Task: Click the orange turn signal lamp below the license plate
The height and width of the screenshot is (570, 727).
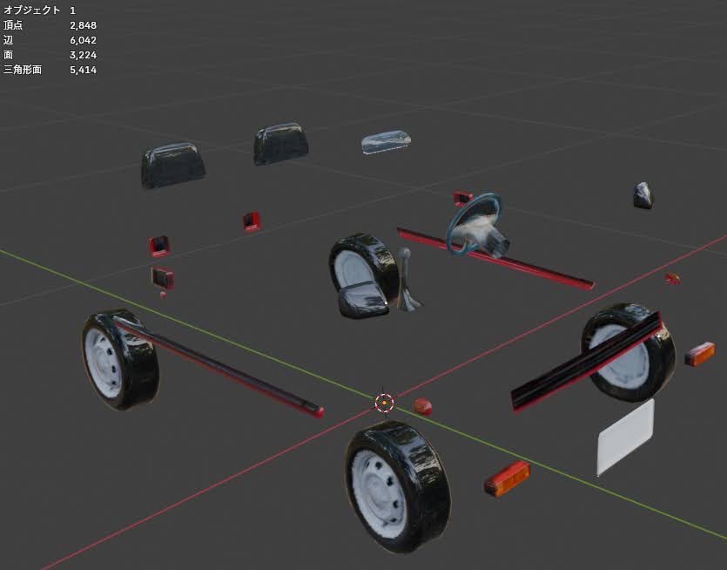Action: click(x=508, y=478)
